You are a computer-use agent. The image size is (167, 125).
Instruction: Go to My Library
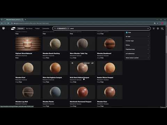tap(29, 28)
